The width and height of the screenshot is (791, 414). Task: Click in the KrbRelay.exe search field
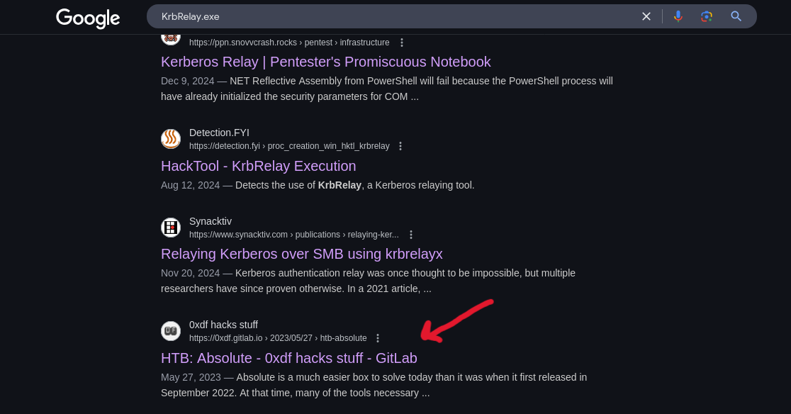click(x=393, y=16)
